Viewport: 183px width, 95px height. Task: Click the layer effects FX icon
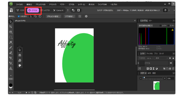[148, 69]
